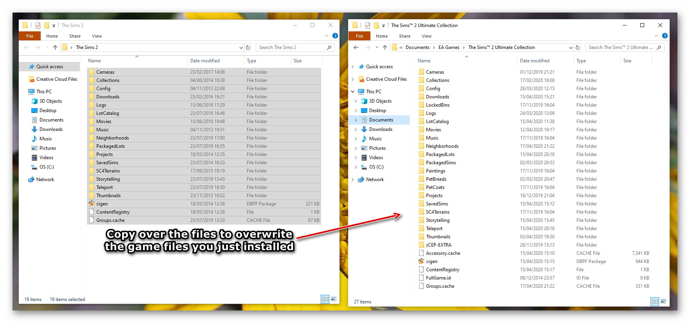Expand Quick access in Ultimate Collection sidebar
This screenshot has width=690, height=323.
tap(353, 67)
